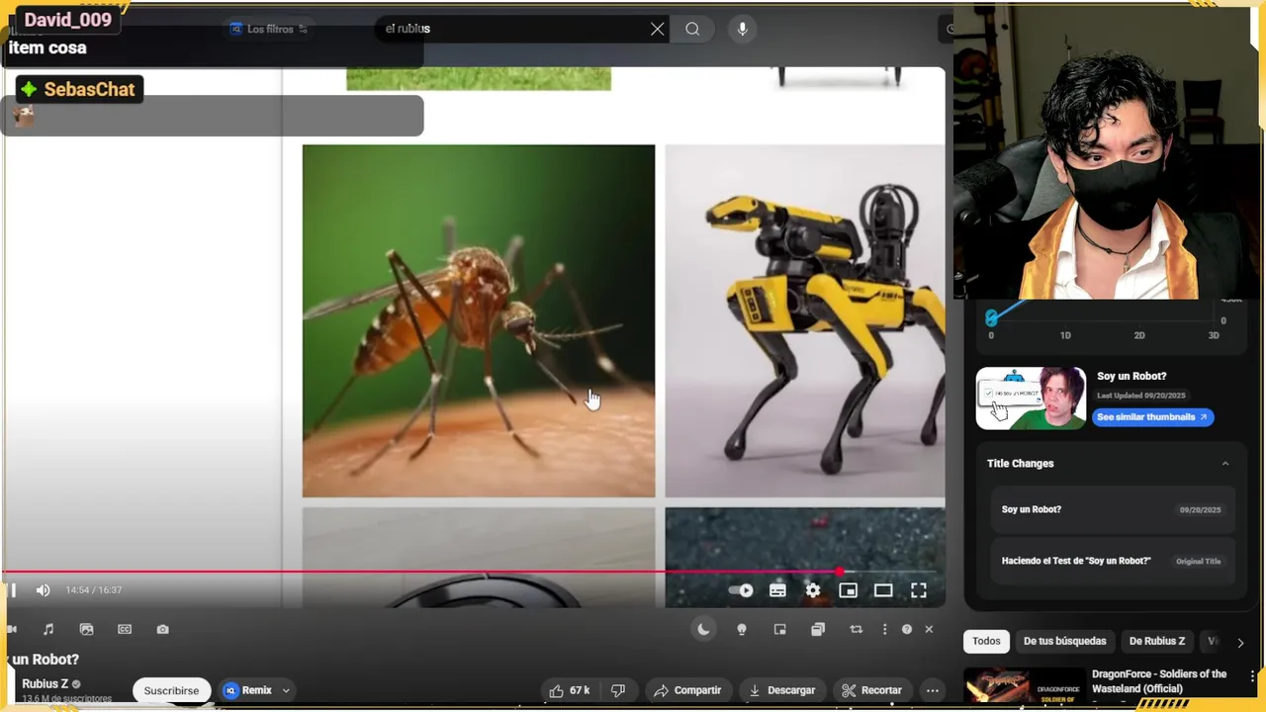The height and width of the screenshot is (712, 1266).
Task: Click the music note icon below the player
Action: coord(48,629)
